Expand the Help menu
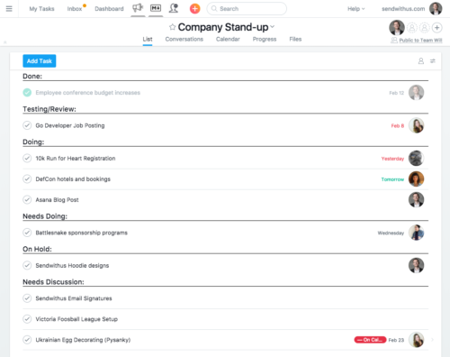The image size is (450, 357). (356, 9)
